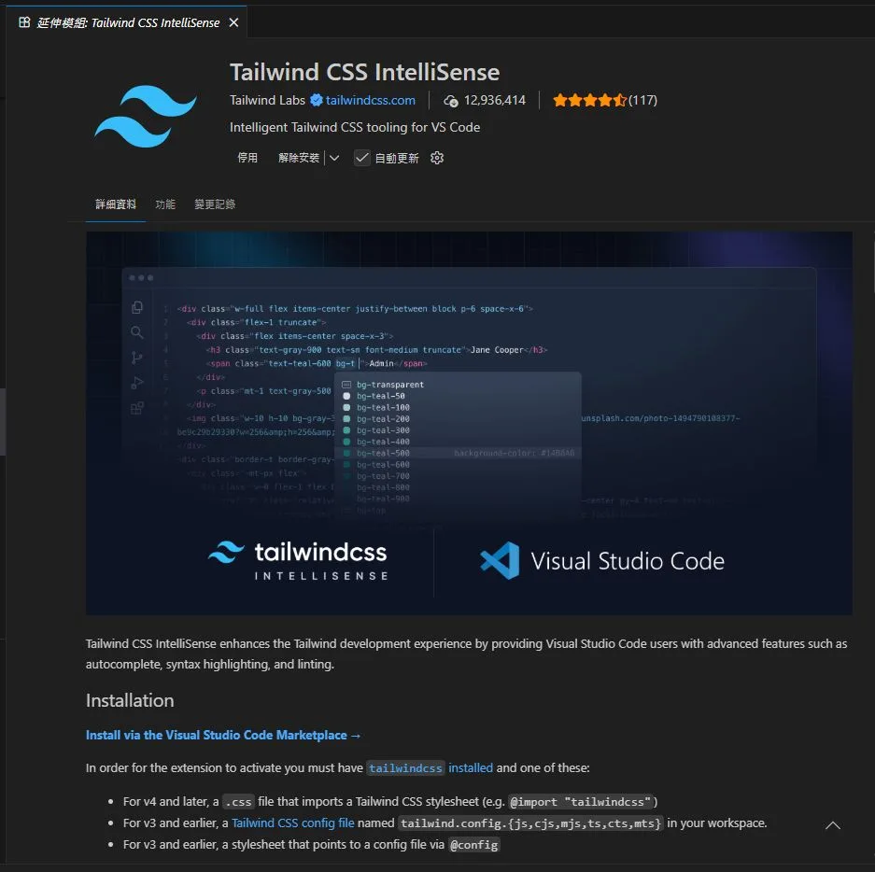Expand the 解除安裝 dropdown arrow
The height and width of the screenshot is (872, 875).
tap(334, 158)
